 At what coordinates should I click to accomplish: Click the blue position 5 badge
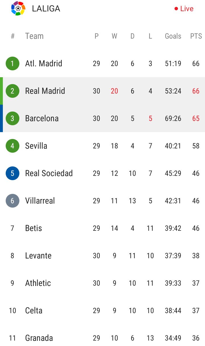click(12, 173)
